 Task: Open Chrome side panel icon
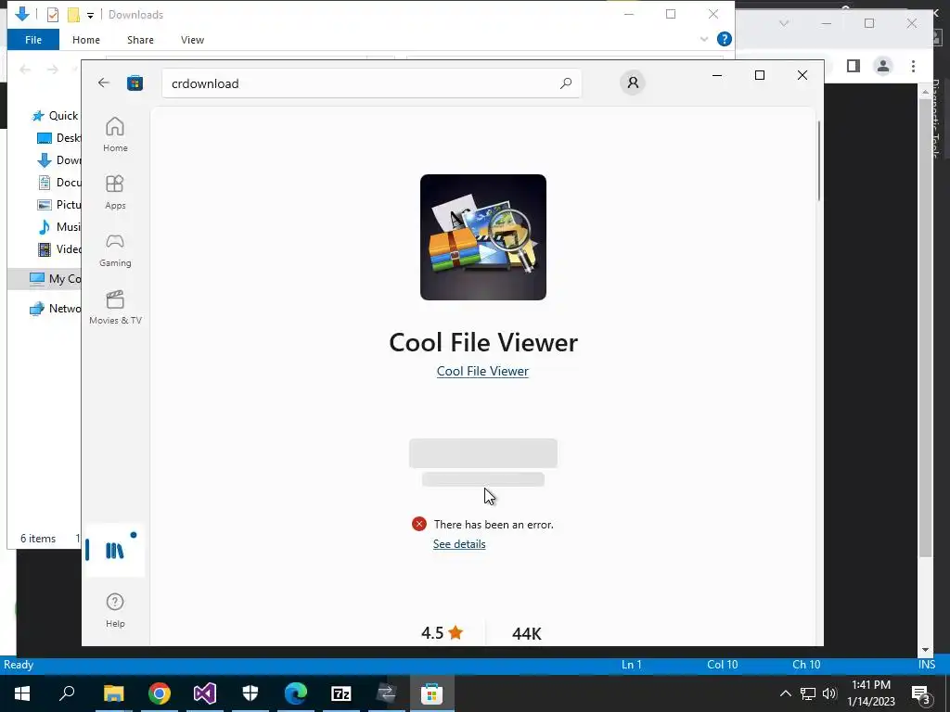click(x=854, y=66)
